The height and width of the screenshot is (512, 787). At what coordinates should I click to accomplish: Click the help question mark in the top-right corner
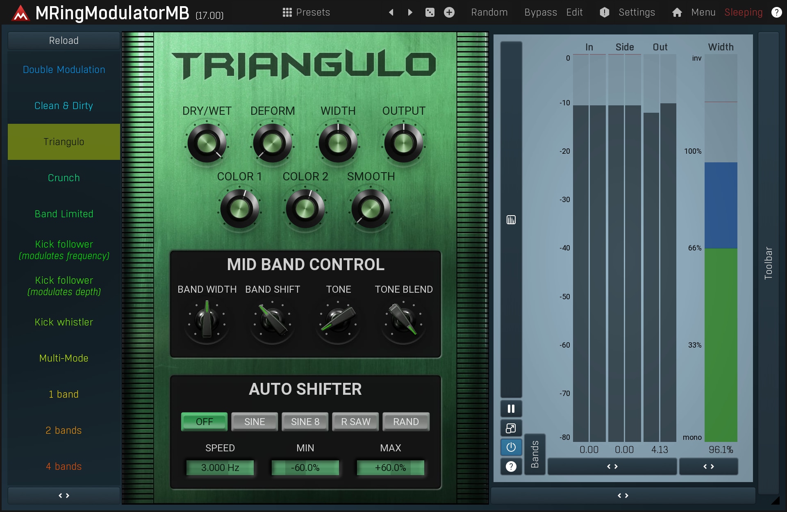coord(776,12)
